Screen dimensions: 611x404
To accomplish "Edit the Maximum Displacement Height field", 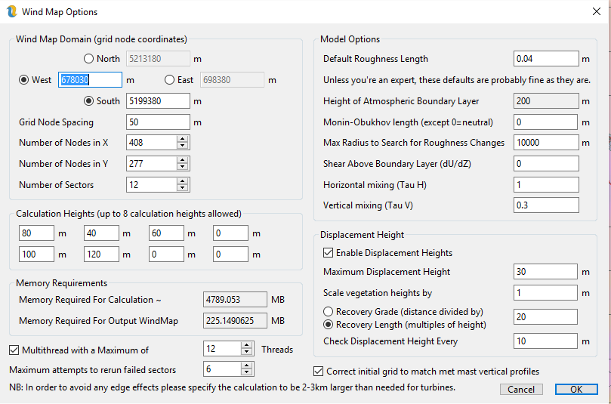I will pyautogui.click(x=545, y=272).
